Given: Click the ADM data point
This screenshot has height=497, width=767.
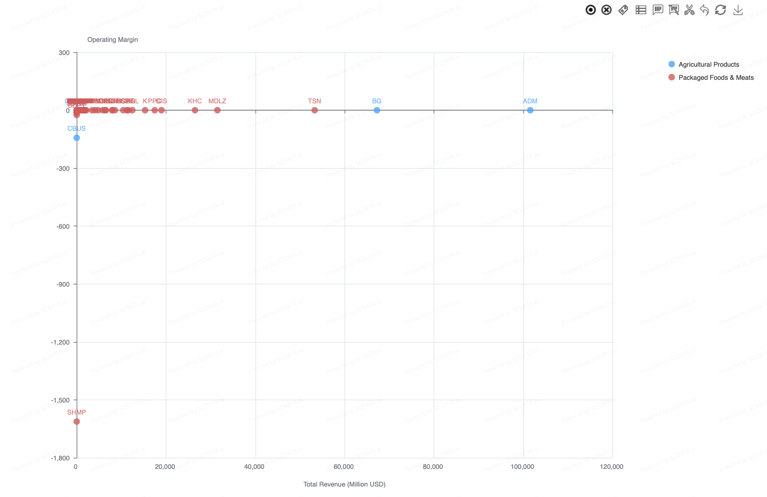Looking at the screenshot, I should point(530,110).
